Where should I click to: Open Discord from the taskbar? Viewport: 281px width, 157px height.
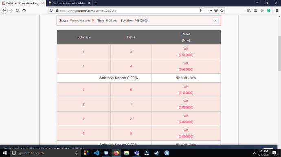pyautogui.click(x=106, y=153)
